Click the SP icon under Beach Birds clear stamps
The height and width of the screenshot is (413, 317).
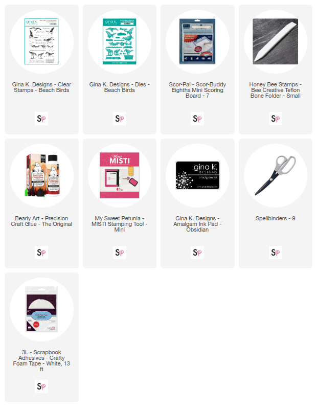41,119
